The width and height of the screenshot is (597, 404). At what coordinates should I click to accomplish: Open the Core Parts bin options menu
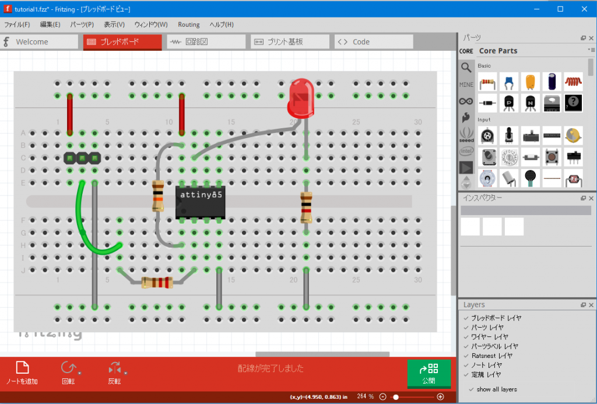[x=591, y=50]
